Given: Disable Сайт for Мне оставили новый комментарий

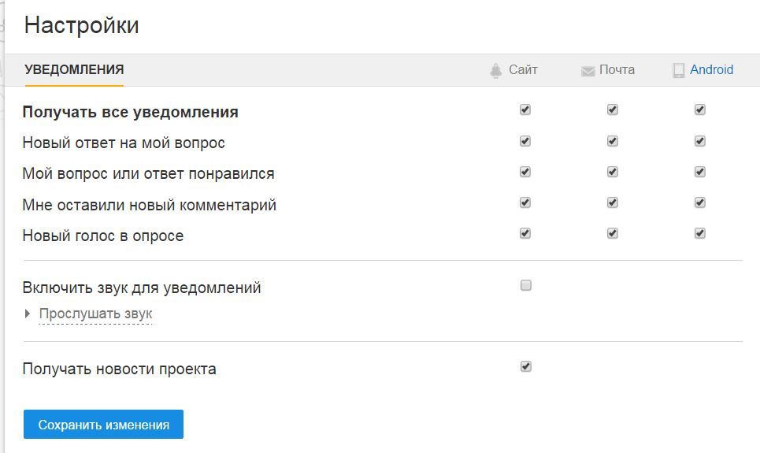Looking at the screenshot, I should 525,202.
